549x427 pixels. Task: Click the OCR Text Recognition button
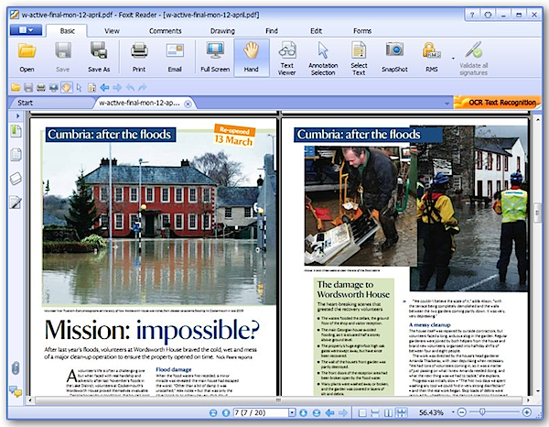click(497, 103)
